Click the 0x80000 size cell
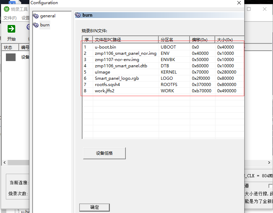The width and height of the screenshot is (273, 213). click(226, 78)
